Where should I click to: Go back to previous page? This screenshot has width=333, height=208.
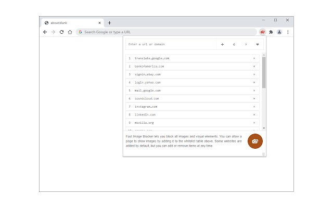(x=45, y=32)
